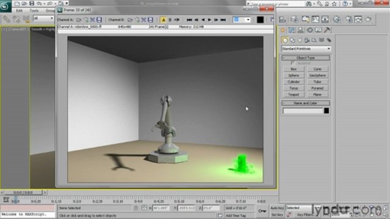Click the Cylinder primitive button
This screenshot has height=219, width=390.
coord(294,82)
